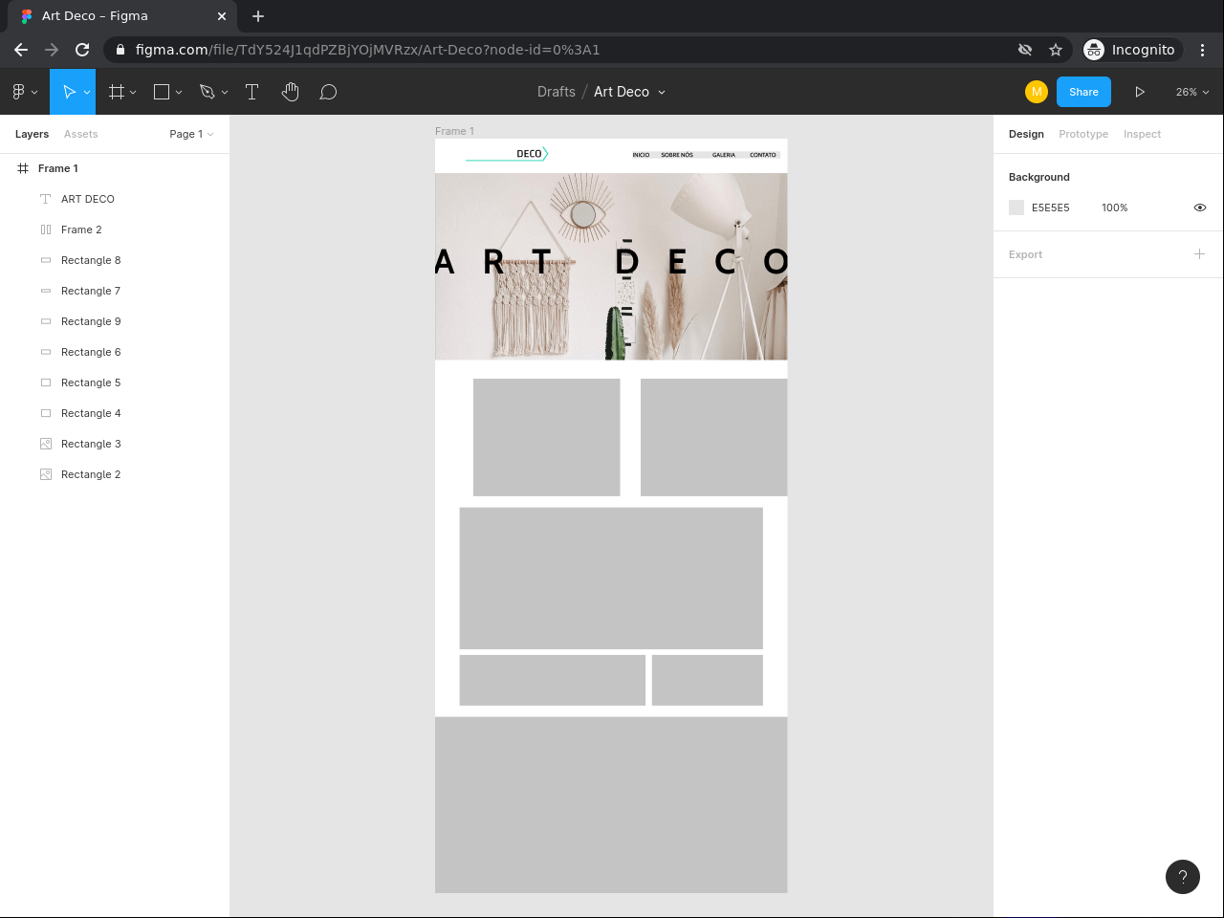This screenshot has height=918, width=1224.
Task: Click the background color swatch
Action: [x=1016, y=208]
